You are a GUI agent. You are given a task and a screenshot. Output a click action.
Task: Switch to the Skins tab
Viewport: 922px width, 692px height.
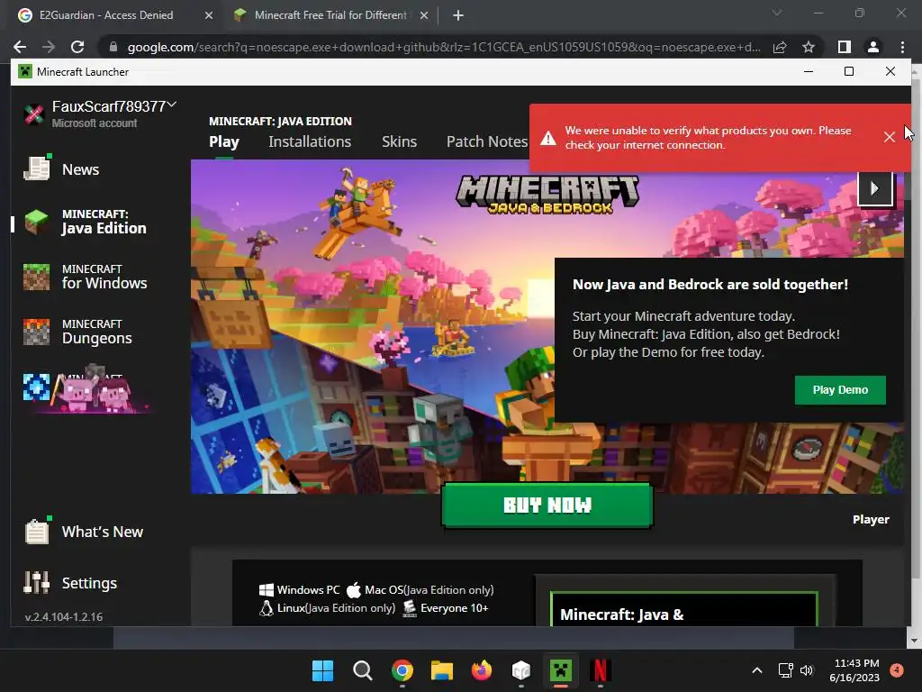[x=399, y=141]
